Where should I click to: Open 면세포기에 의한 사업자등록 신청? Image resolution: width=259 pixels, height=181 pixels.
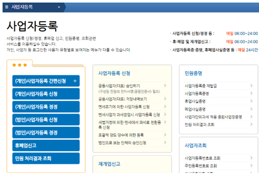[124, 107]
